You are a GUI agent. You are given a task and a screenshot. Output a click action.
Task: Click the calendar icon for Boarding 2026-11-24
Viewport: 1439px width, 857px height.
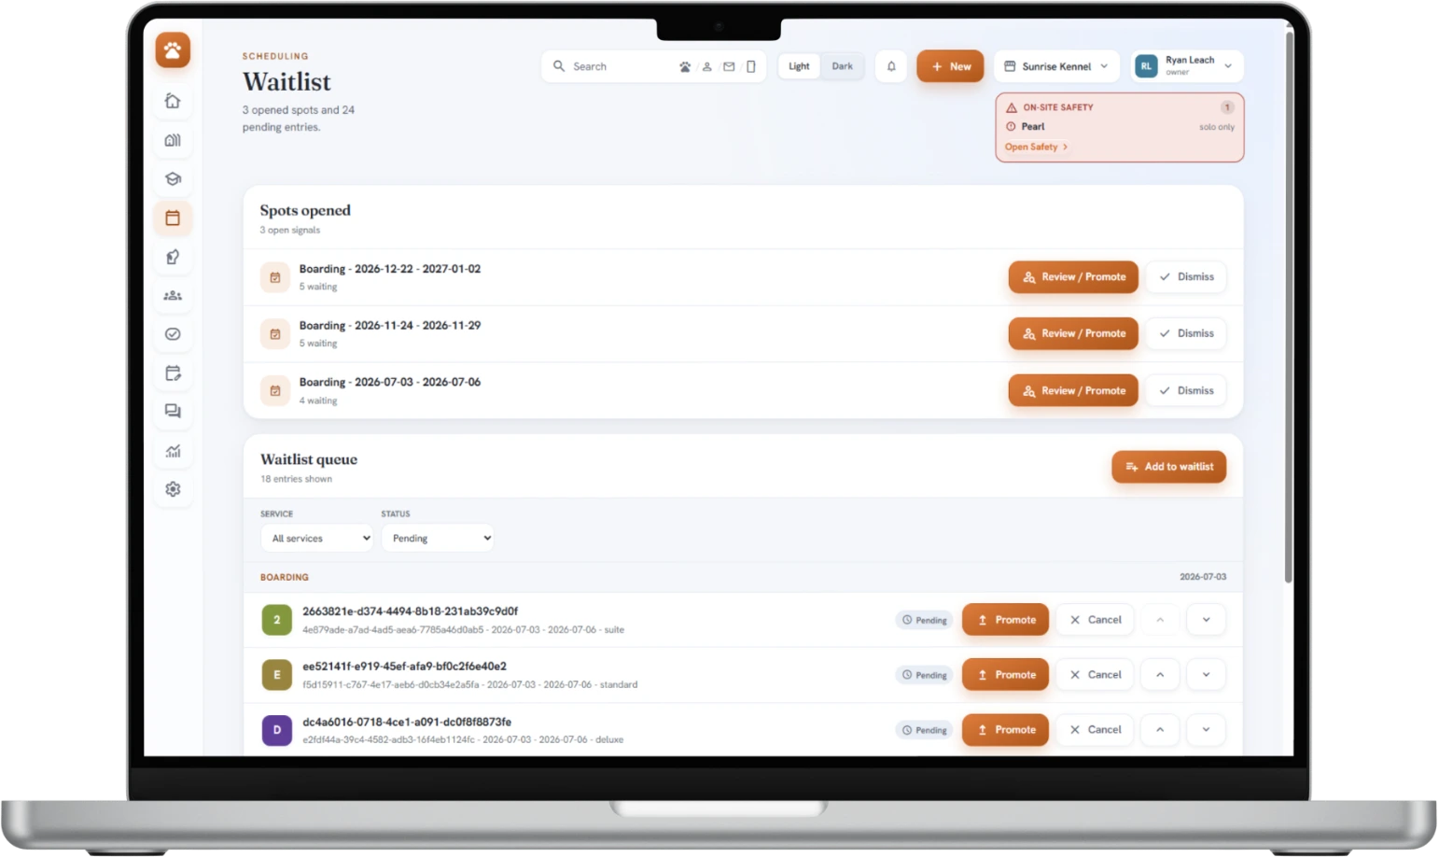coord(275,334)
